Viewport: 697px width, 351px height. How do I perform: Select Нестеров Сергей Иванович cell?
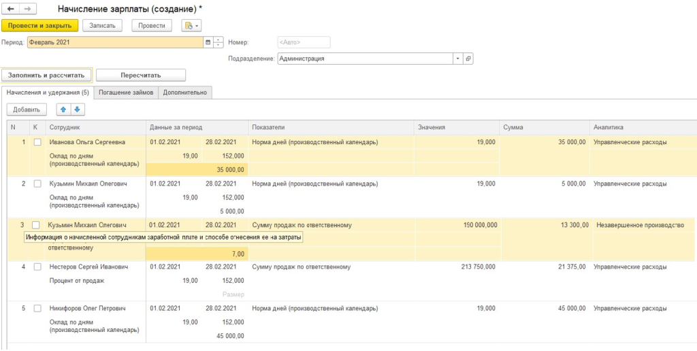click(89, 267)
